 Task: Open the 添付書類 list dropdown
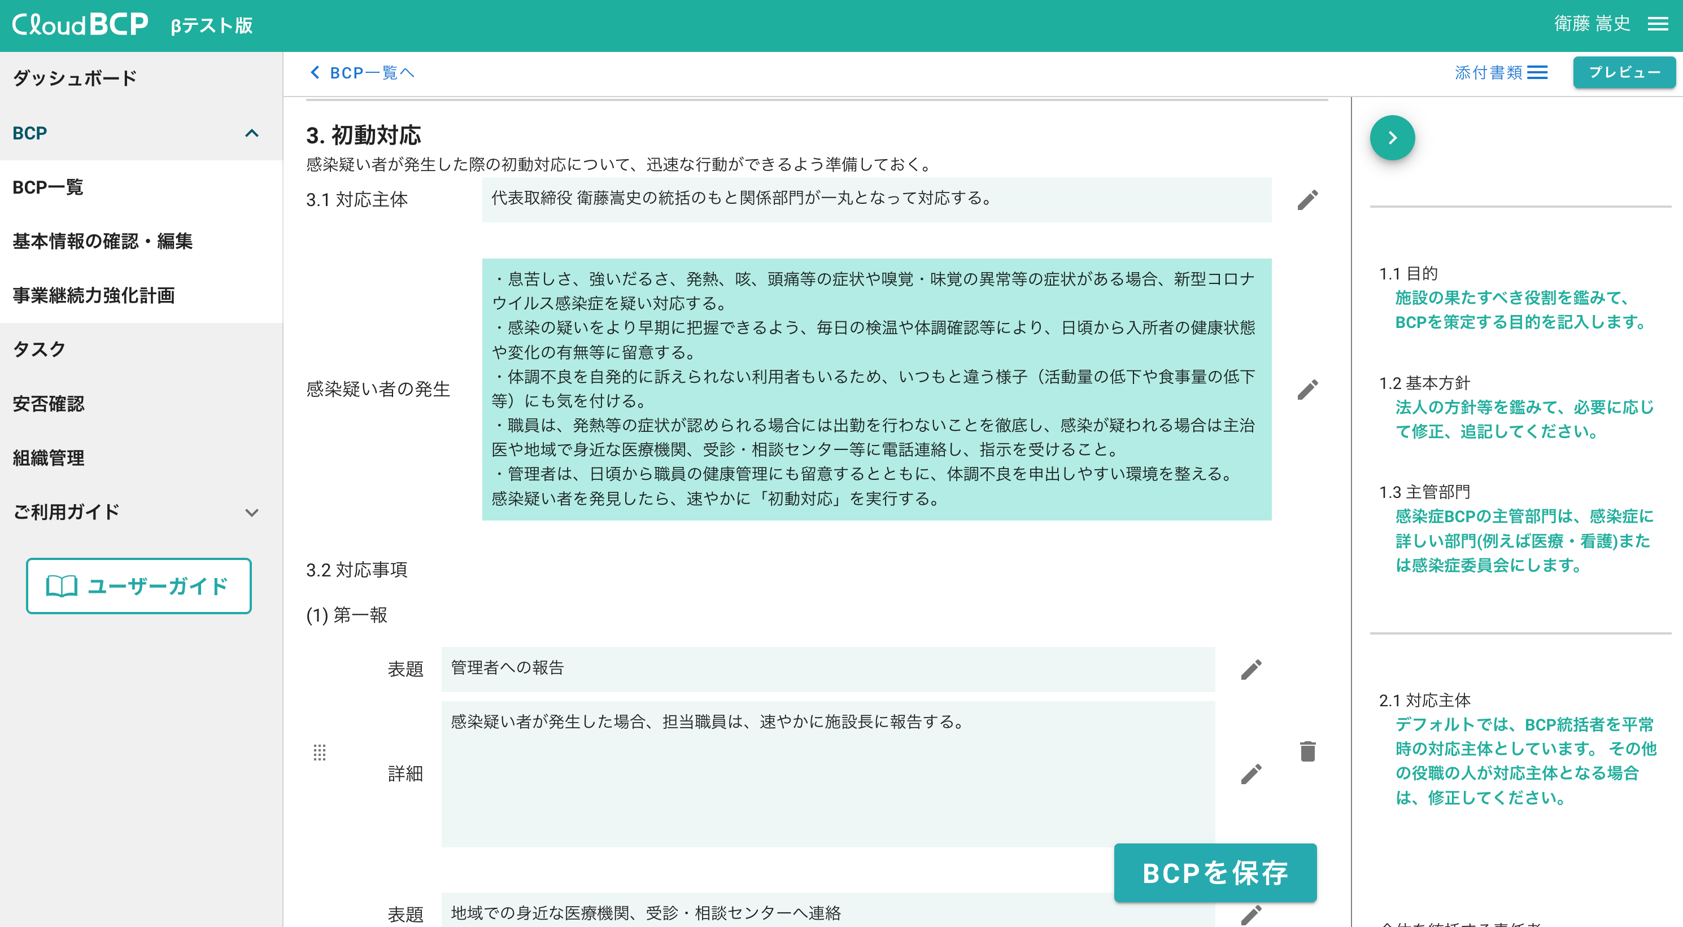click(x=1501, y=72)
